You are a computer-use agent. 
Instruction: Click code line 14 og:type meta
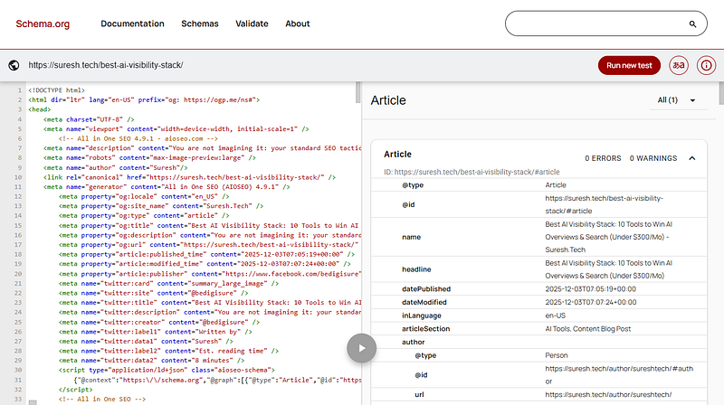(x=144, y=215)
